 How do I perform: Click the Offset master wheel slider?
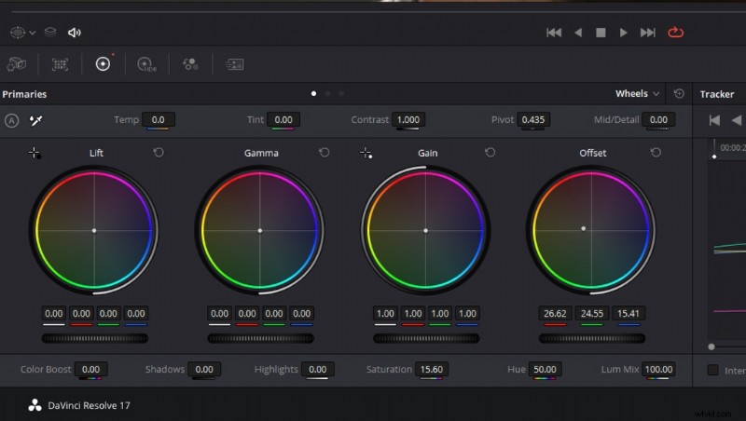click(592, 338)
